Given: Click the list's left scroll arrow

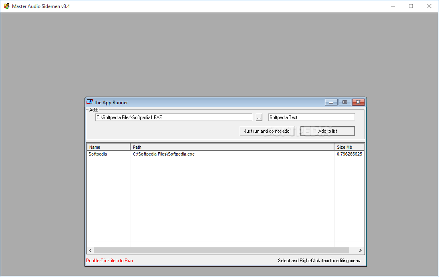Looking at the screenshot, I should pyautogui.click(x=90, y=251).
